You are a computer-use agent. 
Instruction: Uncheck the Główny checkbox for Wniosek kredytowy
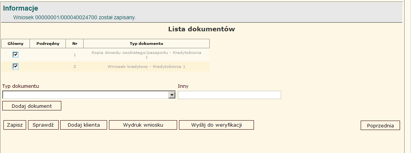point(16,67)
